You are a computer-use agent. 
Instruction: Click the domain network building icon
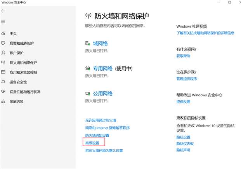coord(88,43)
